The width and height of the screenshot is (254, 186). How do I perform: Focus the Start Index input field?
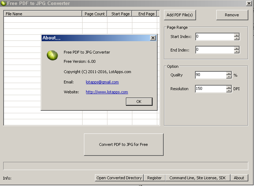pyautogui.click(x=215, y=37)
